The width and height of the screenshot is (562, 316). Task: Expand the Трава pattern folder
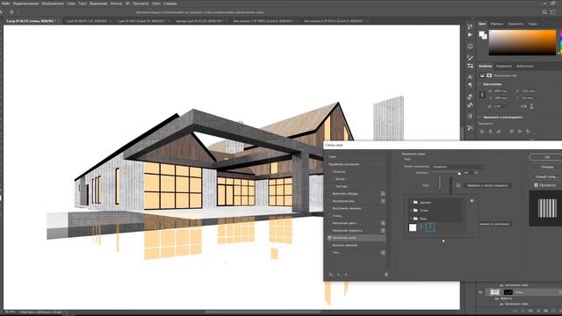point(411,210)
